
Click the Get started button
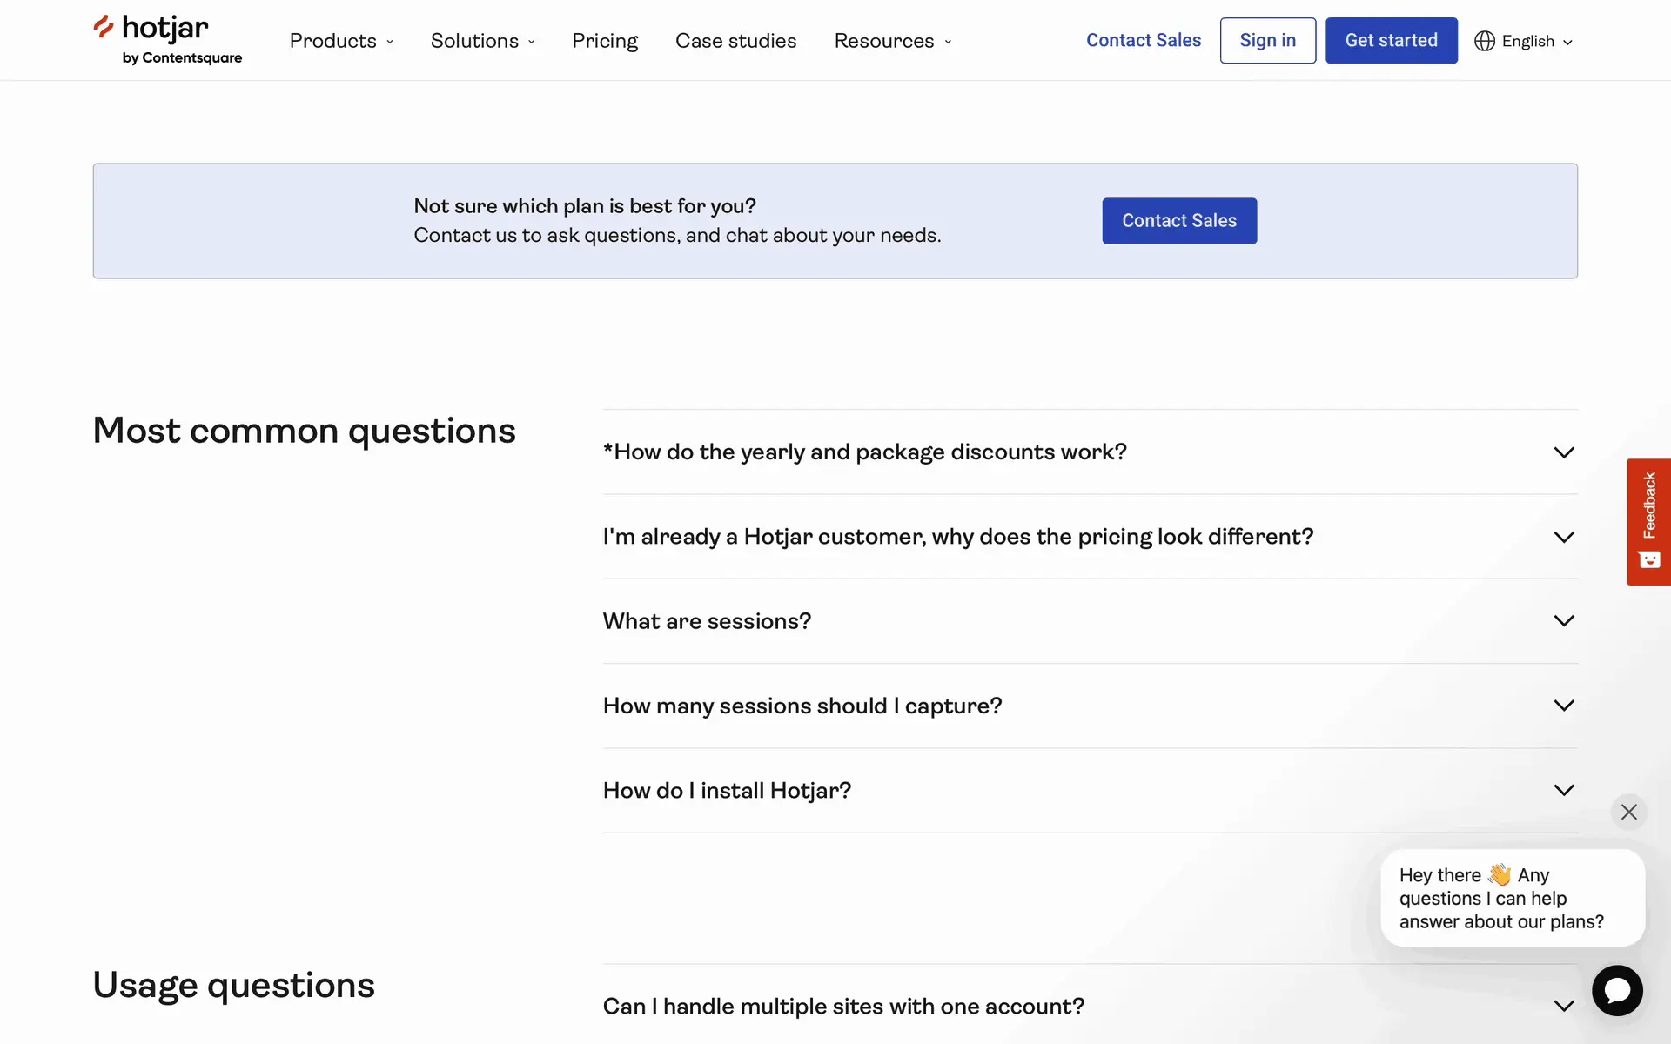tap(1391, 41)
